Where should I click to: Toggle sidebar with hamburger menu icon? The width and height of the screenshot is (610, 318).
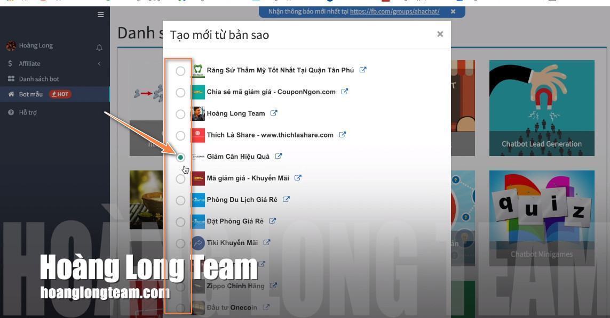click(101, 15)
